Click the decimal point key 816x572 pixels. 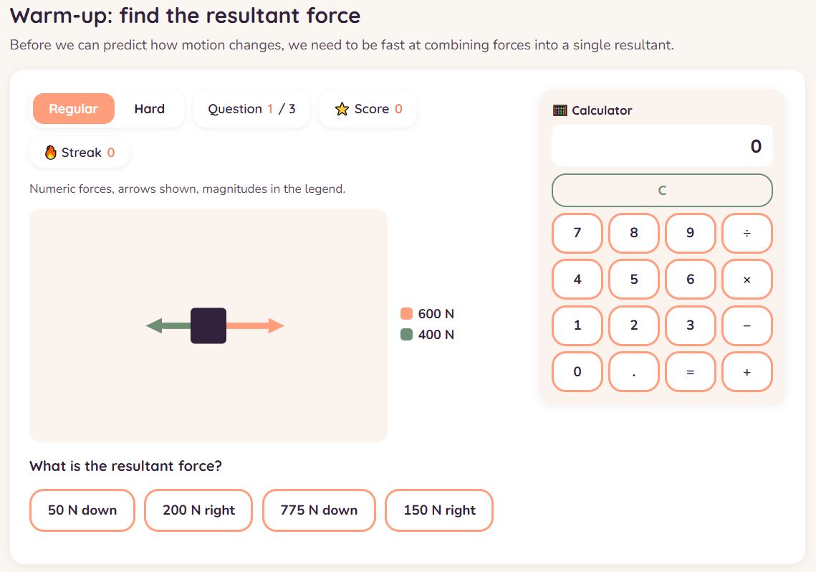633,372
